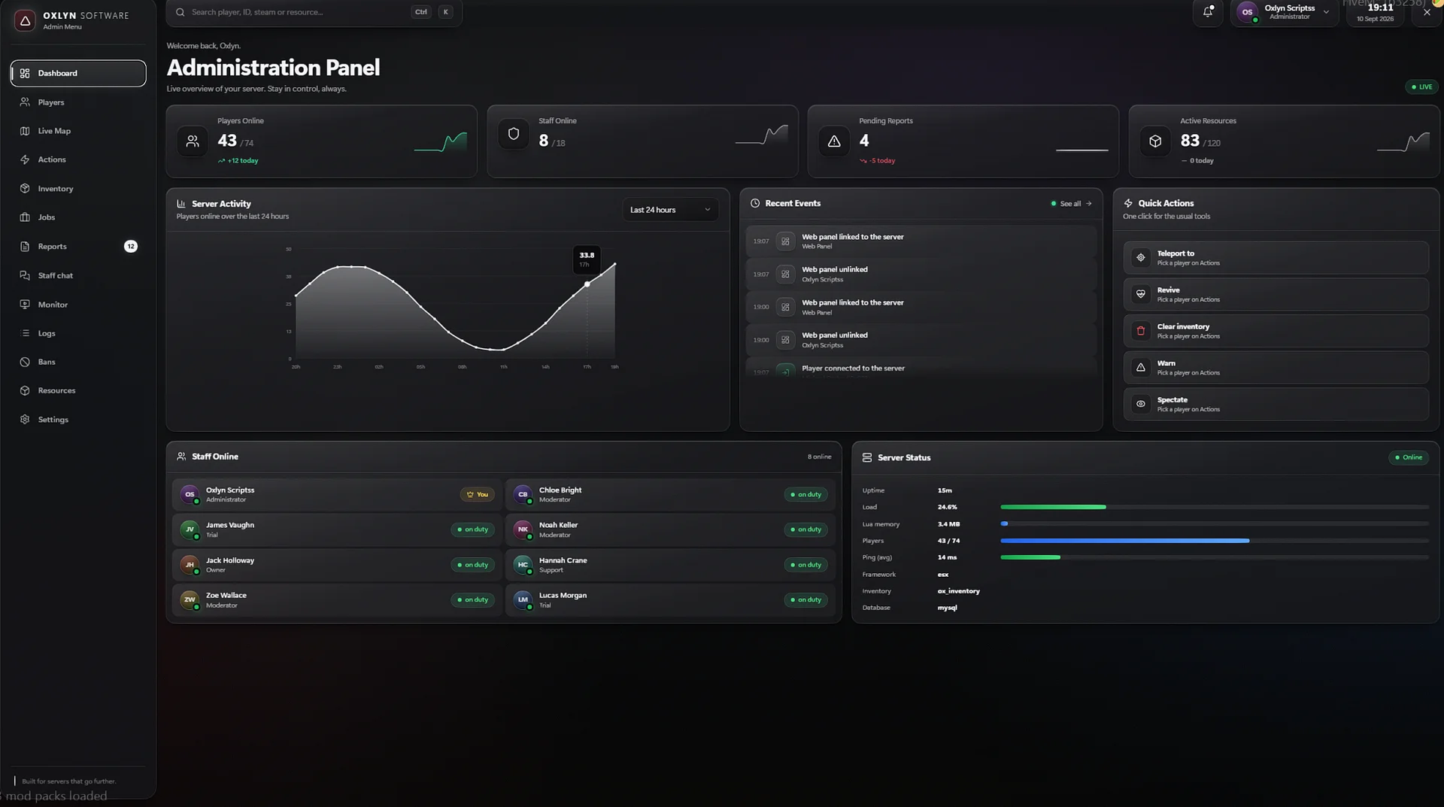Open the Dashboard section
This screenshot has height=807, width=1444.
click(x=78, y=73)
